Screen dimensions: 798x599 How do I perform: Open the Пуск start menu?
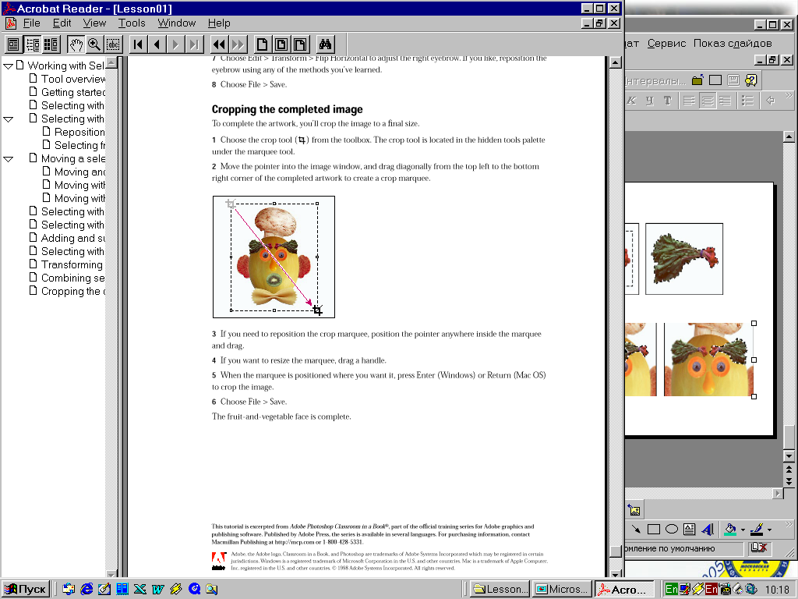coord(26,590)
